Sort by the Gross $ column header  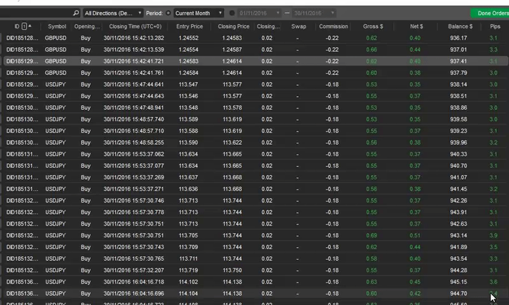[373, 26]
